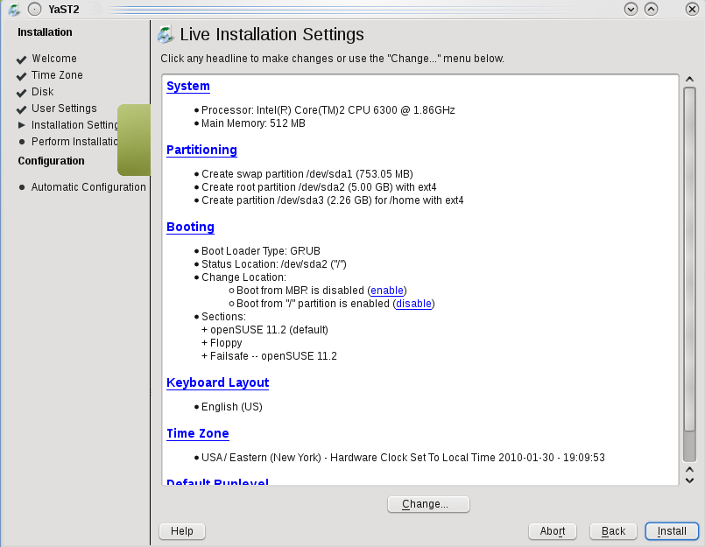Click the Boot Loader Type: GRUB line
The height and width of the screenshot is (547, 705).
point(261,251)
